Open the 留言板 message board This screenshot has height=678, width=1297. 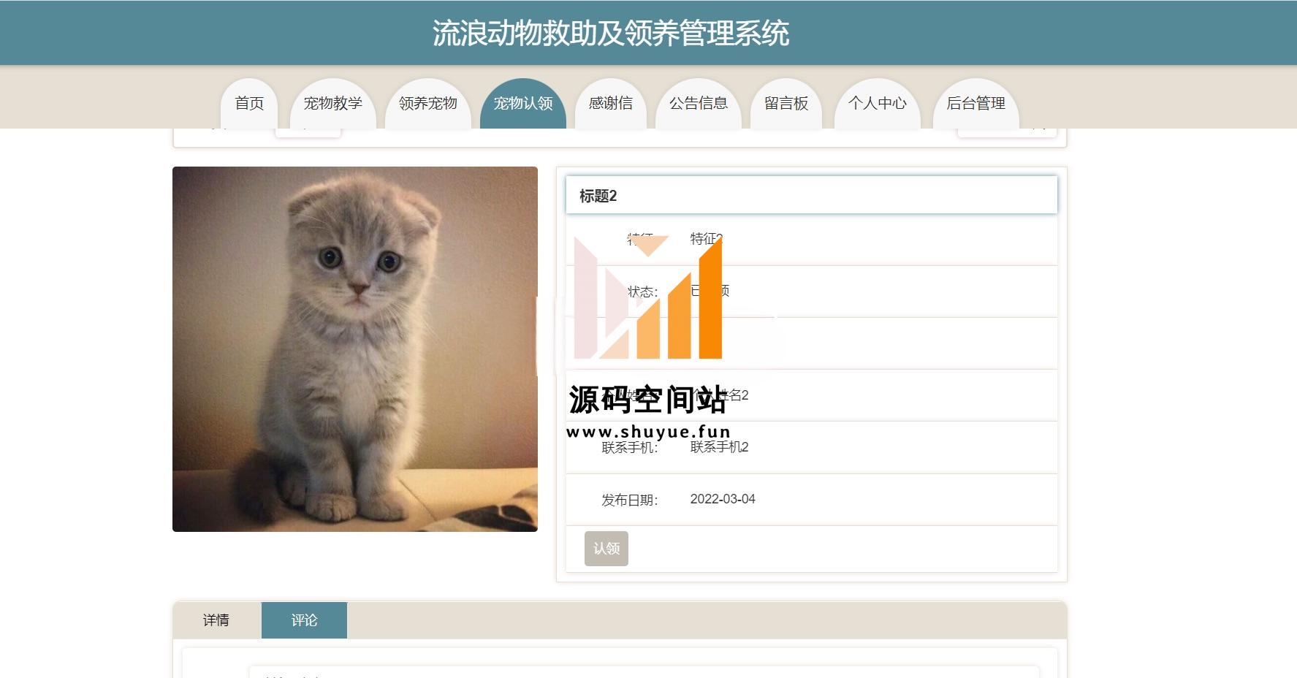point(786,103)
